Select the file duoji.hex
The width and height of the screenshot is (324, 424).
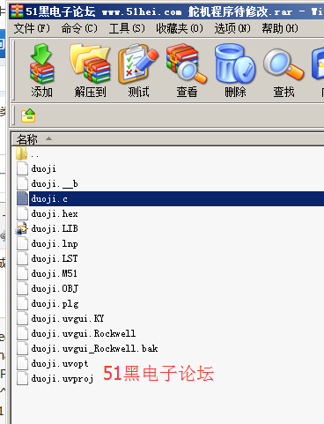(x=55, y=214)
